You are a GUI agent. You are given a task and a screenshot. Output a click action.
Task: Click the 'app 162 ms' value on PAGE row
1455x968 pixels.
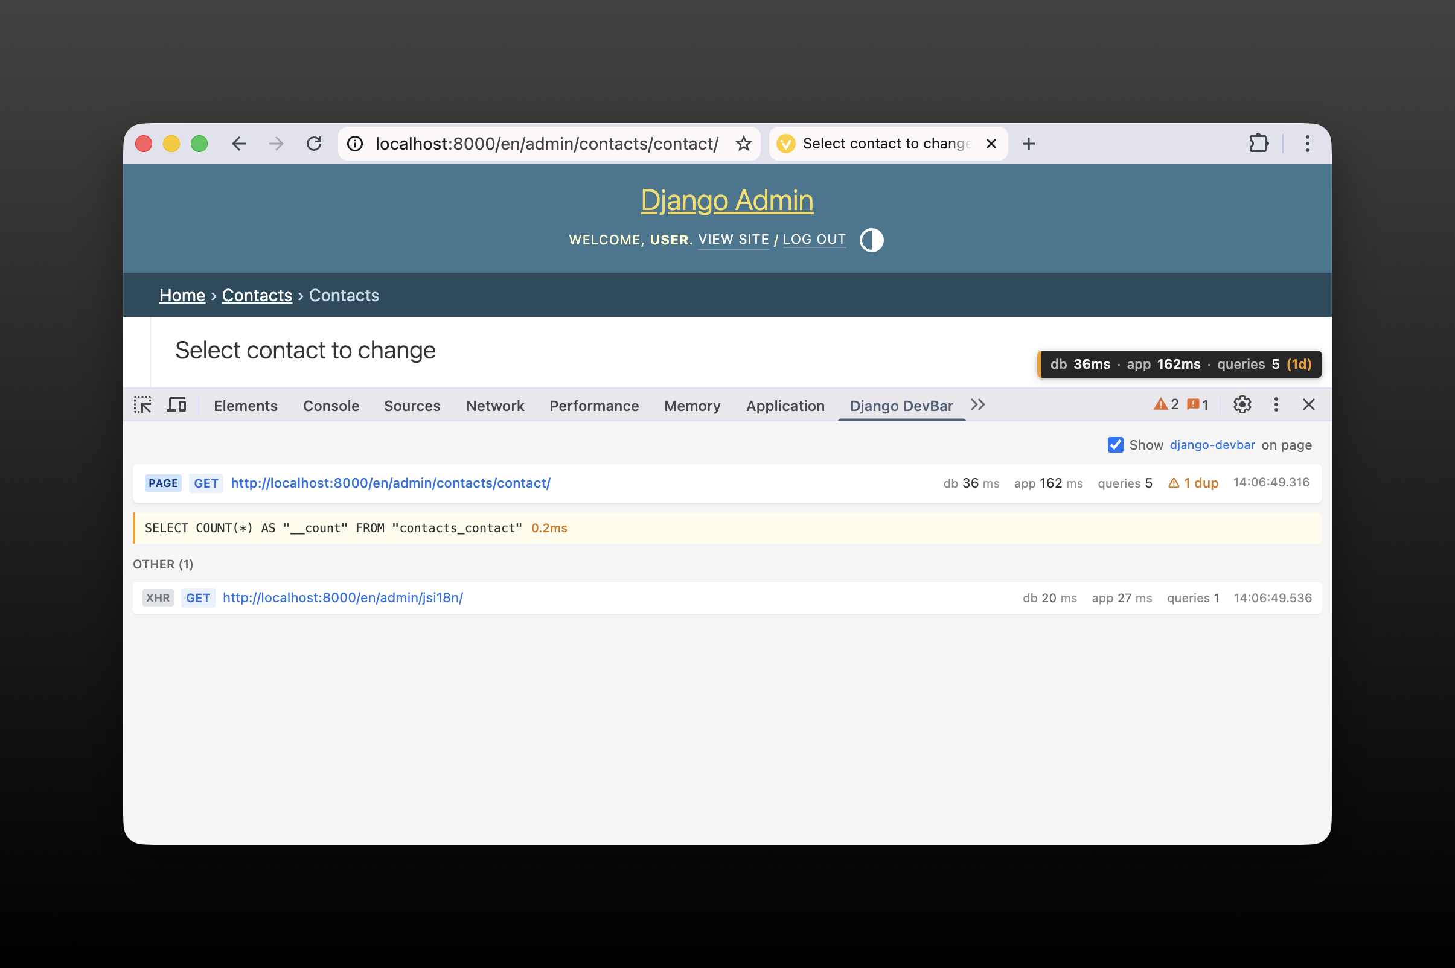pyautogui.click(x=1048, y=483)
